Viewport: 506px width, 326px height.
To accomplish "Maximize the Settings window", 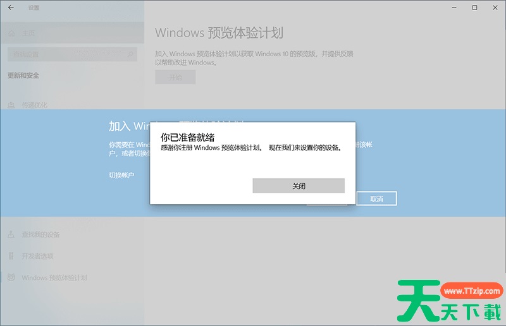I will 474,8.
